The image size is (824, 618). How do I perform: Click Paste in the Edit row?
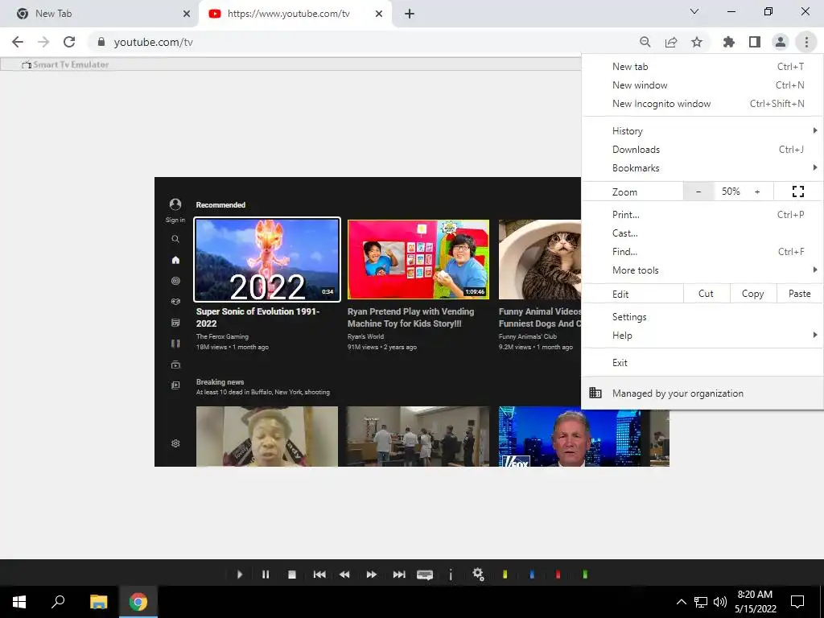click(799, 294)
